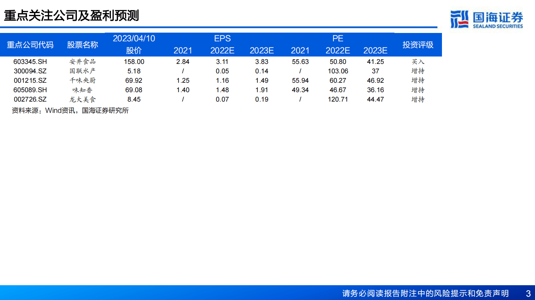
Task: Click the 增持 rating for 龙大美食
Action: coord(418,99)
